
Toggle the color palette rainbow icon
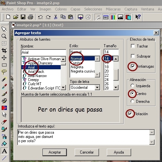click(x=113, y=17)
